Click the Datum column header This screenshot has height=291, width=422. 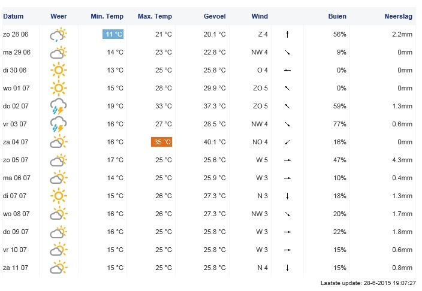pyautogui.click(x=13, y=16)
